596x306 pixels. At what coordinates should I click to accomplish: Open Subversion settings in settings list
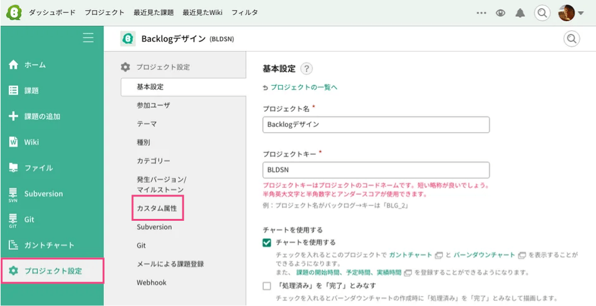pos(154,227)
